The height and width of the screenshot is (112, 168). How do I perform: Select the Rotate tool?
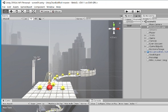click(x=17, y=11)
